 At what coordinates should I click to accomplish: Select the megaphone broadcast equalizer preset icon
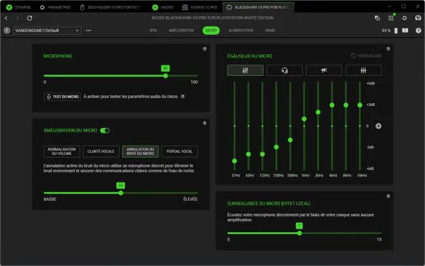point(324,71)
